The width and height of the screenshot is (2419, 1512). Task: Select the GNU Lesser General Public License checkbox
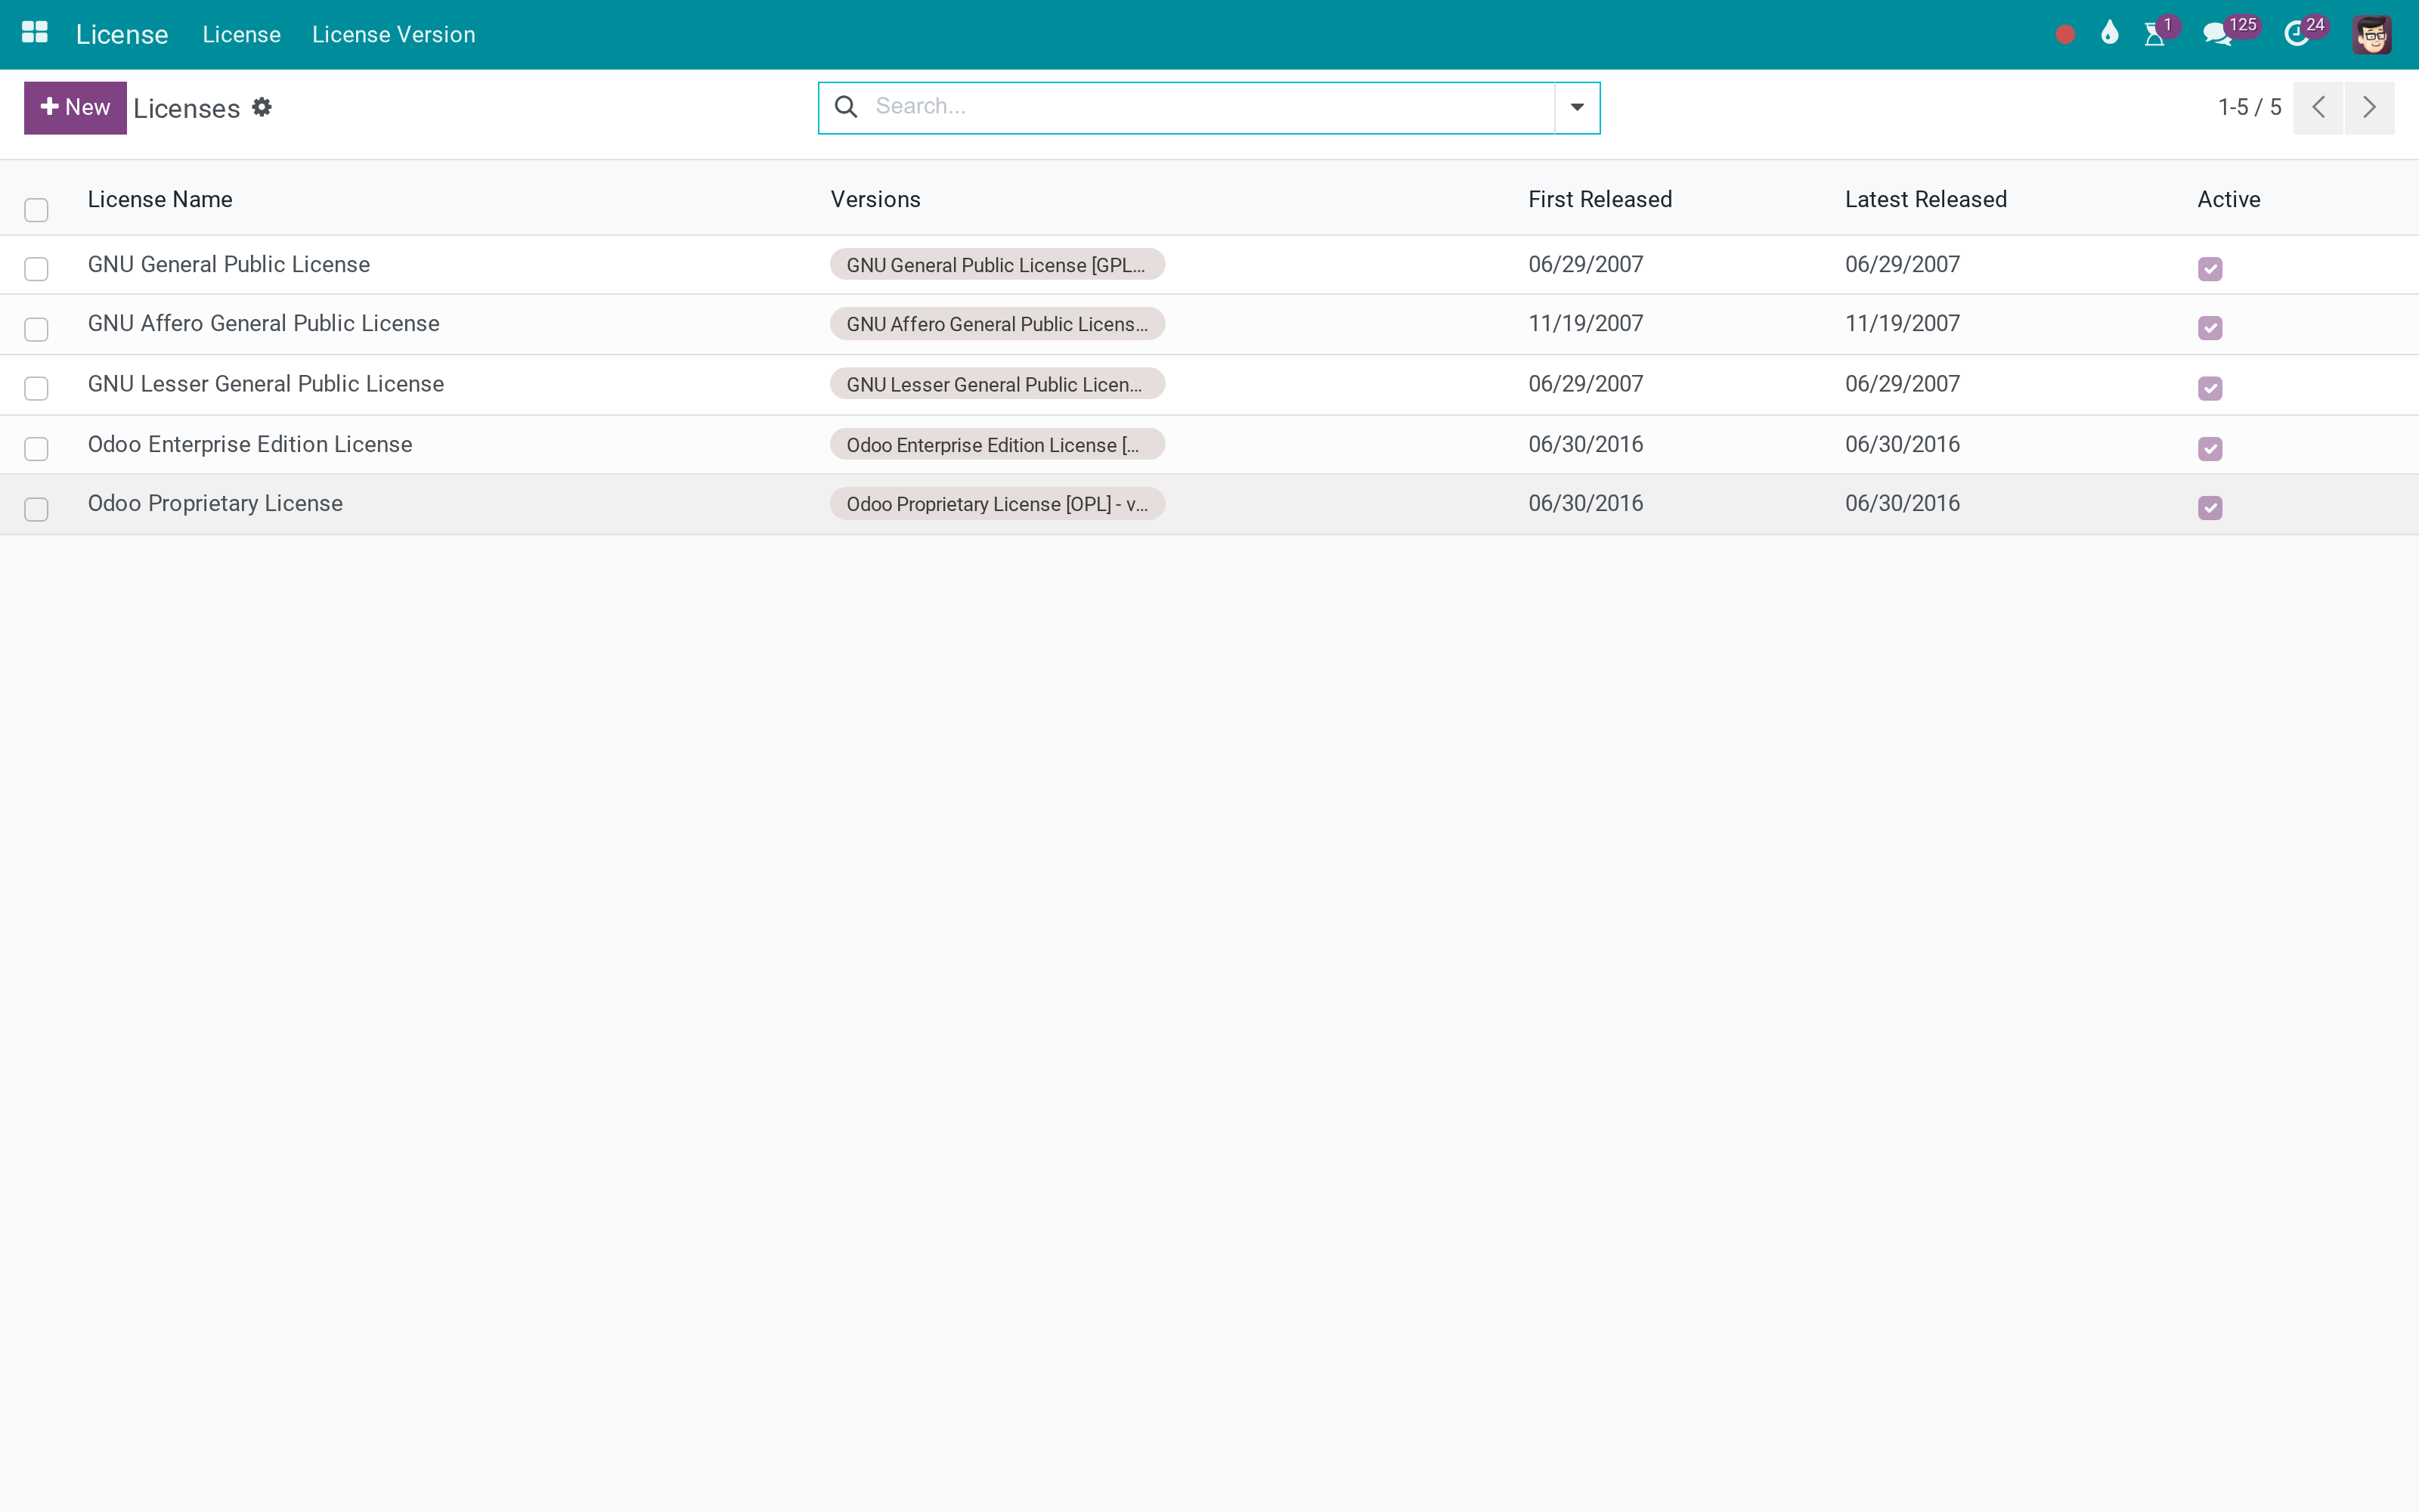36,388
